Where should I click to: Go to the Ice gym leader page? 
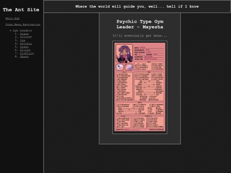click(23, 40)
